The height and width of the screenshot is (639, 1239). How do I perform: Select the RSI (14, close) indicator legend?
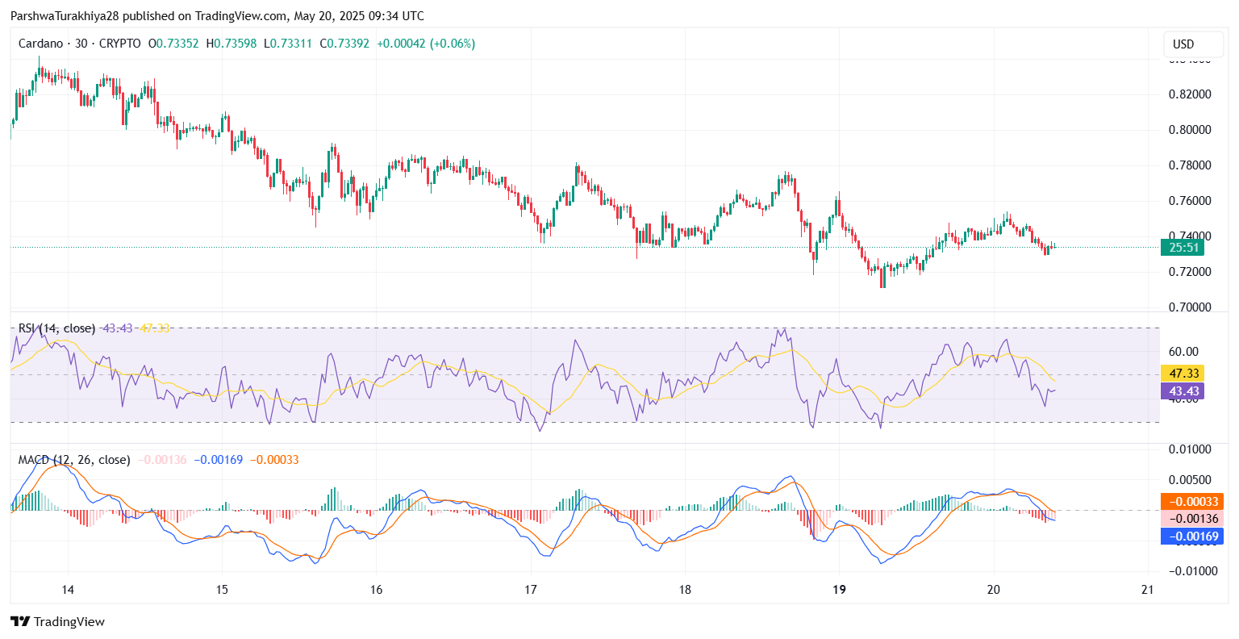tap(56, 328)
